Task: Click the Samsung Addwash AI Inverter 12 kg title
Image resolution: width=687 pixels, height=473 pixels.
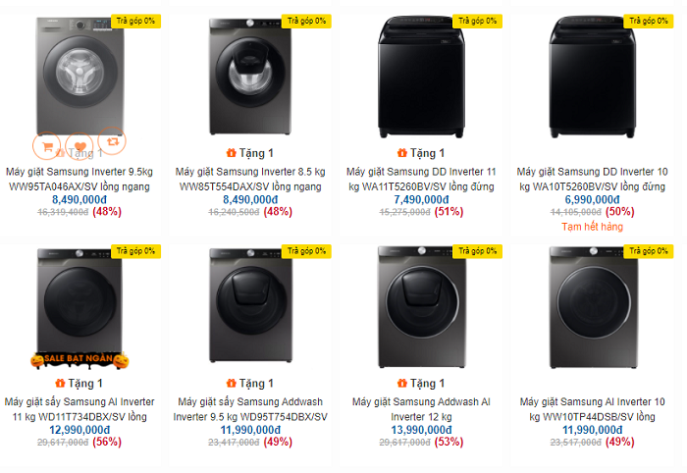Action: (421, 409)
